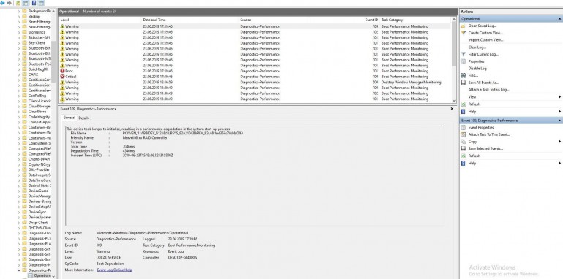The width and height of the screenshot is (563, 279).
Task: Click Attach a Task To this Log
Action: [x=488, y=90]
